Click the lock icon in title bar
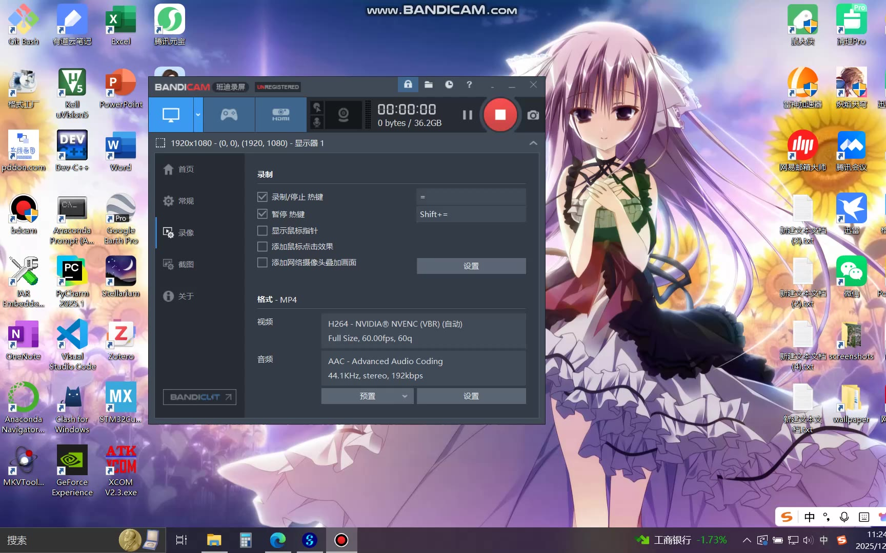 [x=408, y=84]
